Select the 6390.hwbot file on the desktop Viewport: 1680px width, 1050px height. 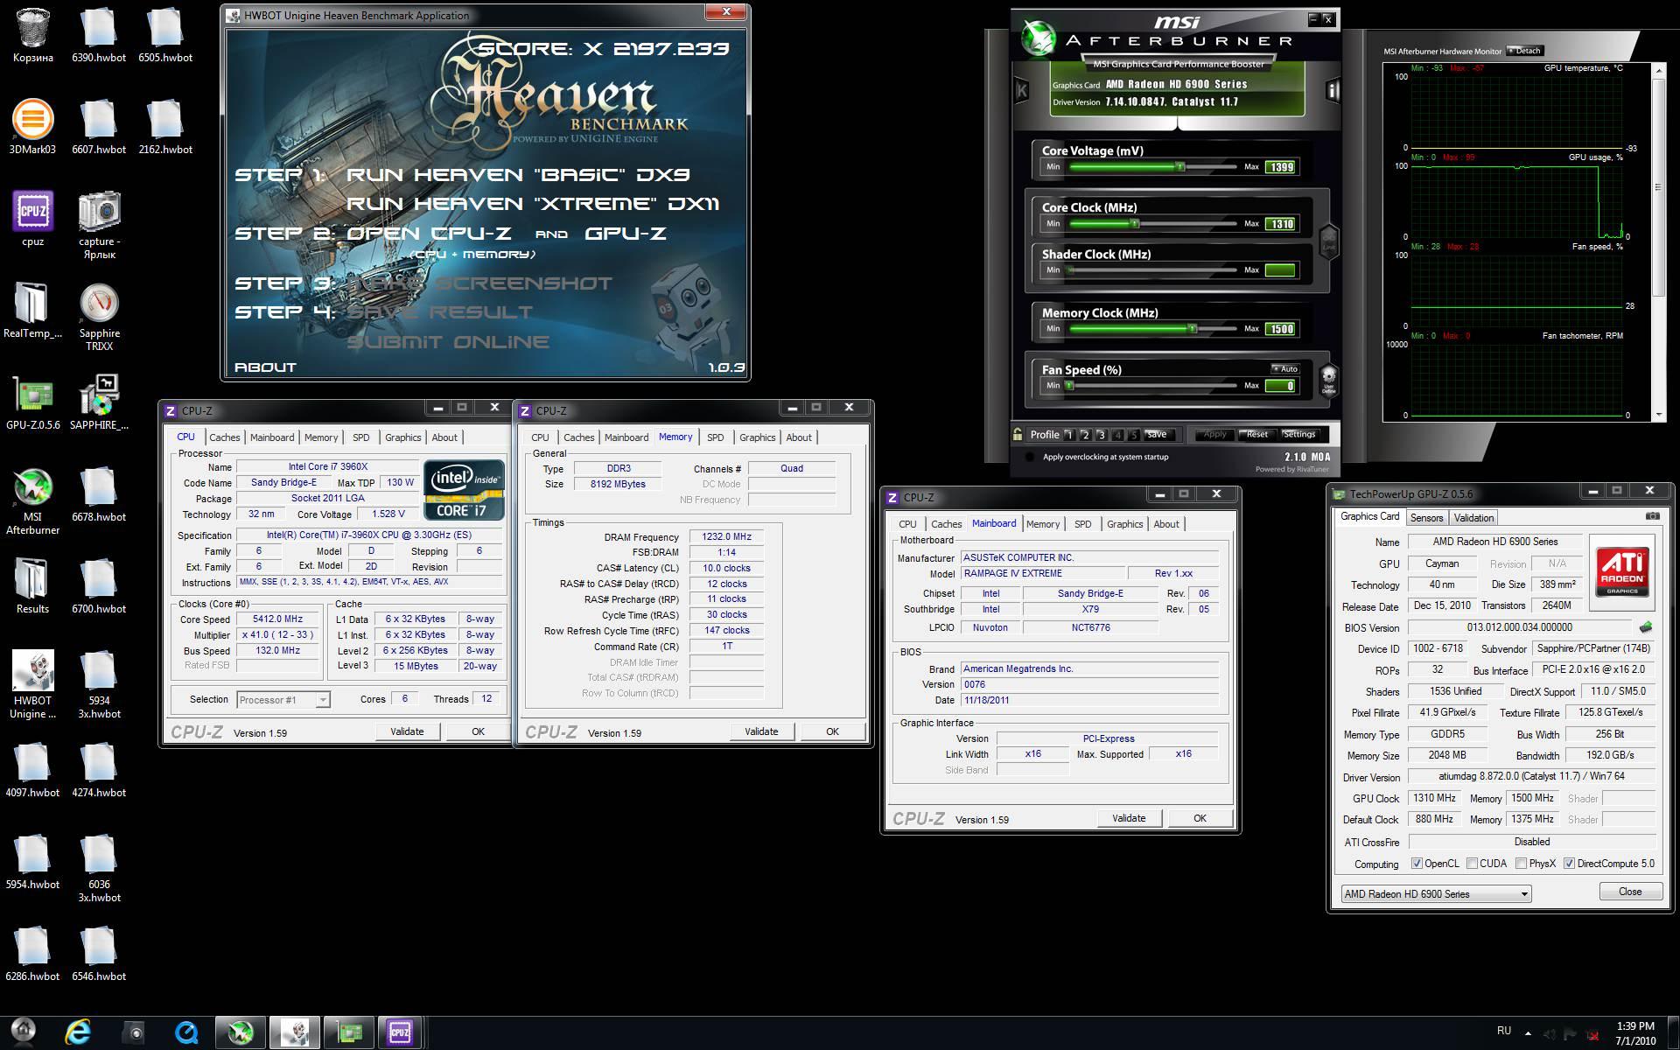(99, 35)
